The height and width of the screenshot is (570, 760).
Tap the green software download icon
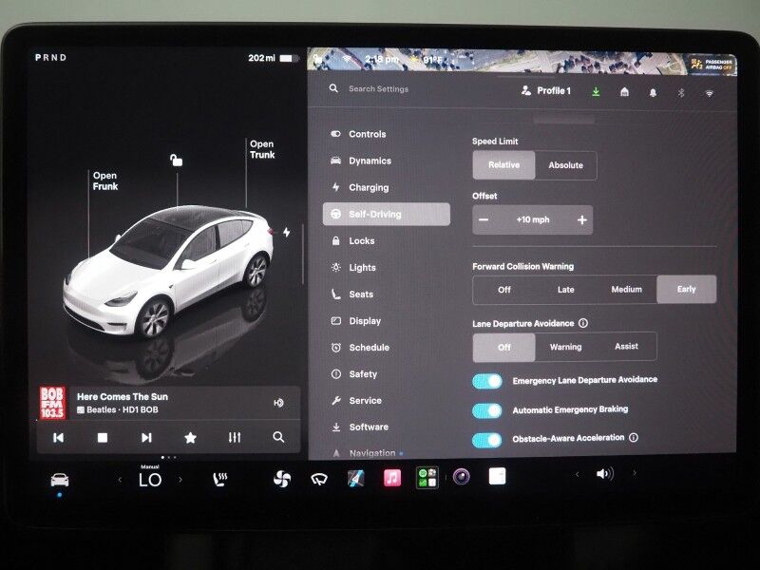pos(597,91)
